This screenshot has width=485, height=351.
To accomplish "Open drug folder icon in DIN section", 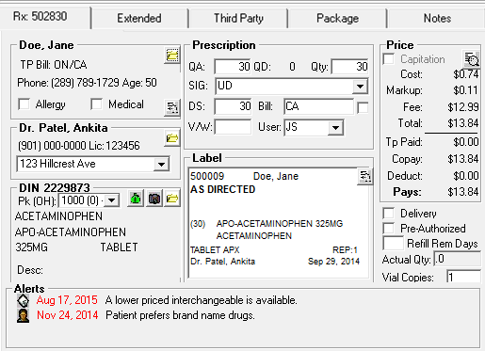I will tap(172, 199).
